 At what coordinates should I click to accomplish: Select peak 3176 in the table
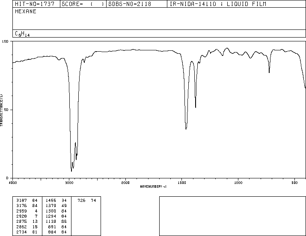tap(22, 206)
